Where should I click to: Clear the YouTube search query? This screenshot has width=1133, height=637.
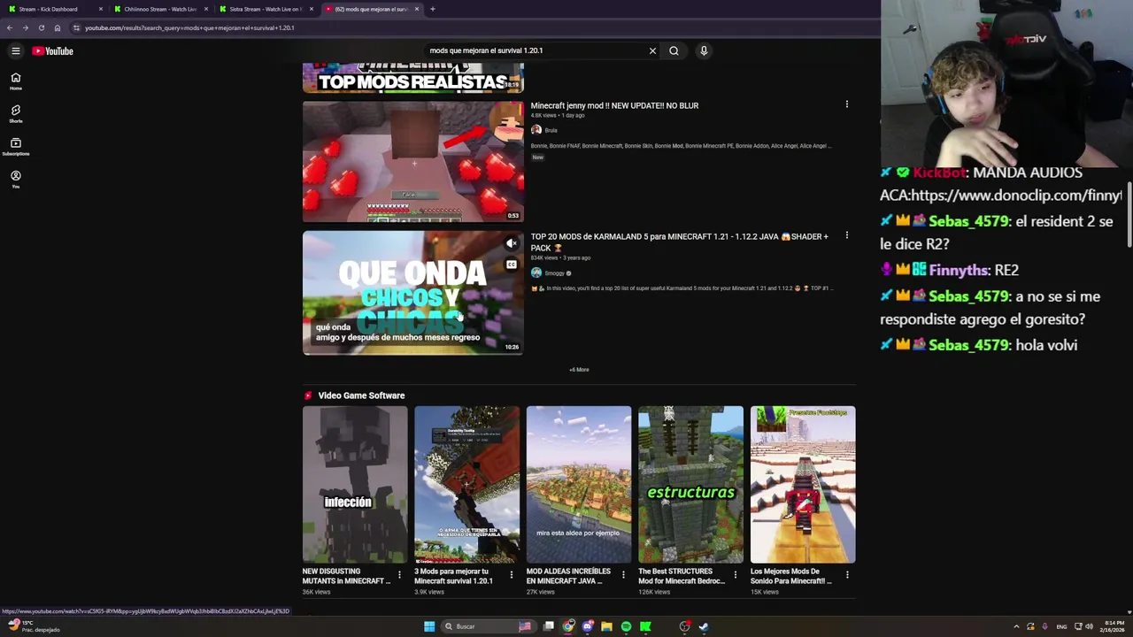652,50
